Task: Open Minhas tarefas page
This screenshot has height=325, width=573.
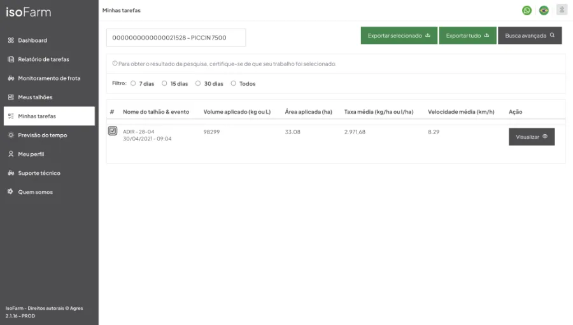Action: point(49,116)
